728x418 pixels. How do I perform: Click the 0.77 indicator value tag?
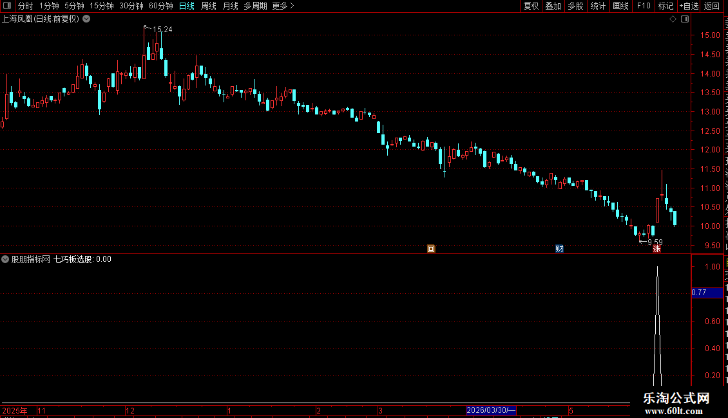[x=707, y=293]
